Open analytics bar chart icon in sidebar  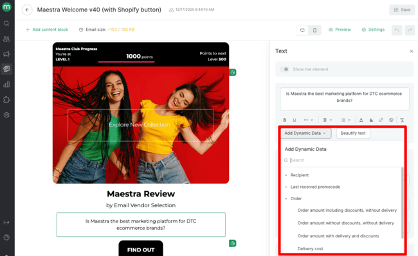[6, 85]
